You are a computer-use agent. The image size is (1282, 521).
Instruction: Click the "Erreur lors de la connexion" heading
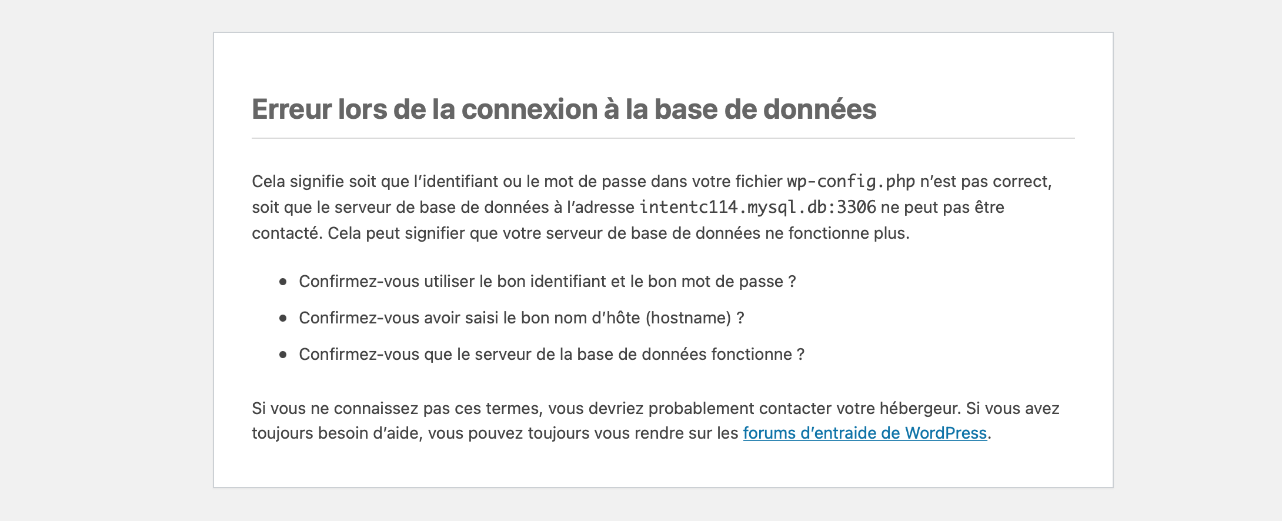tap(563, 109)
